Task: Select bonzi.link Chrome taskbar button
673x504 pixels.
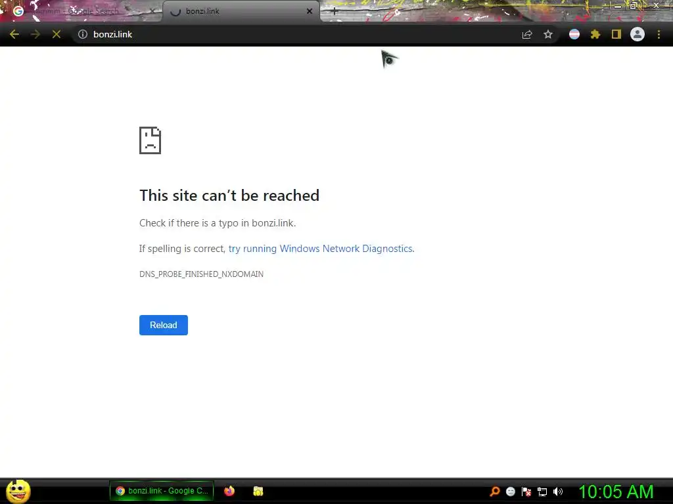Action: tap(162, 491)
